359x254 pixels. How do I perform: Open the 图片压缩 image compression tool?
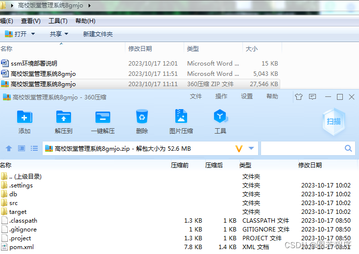[181, 116]
